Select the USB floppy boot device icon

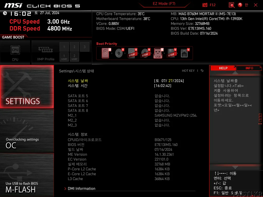click(171, 53)
